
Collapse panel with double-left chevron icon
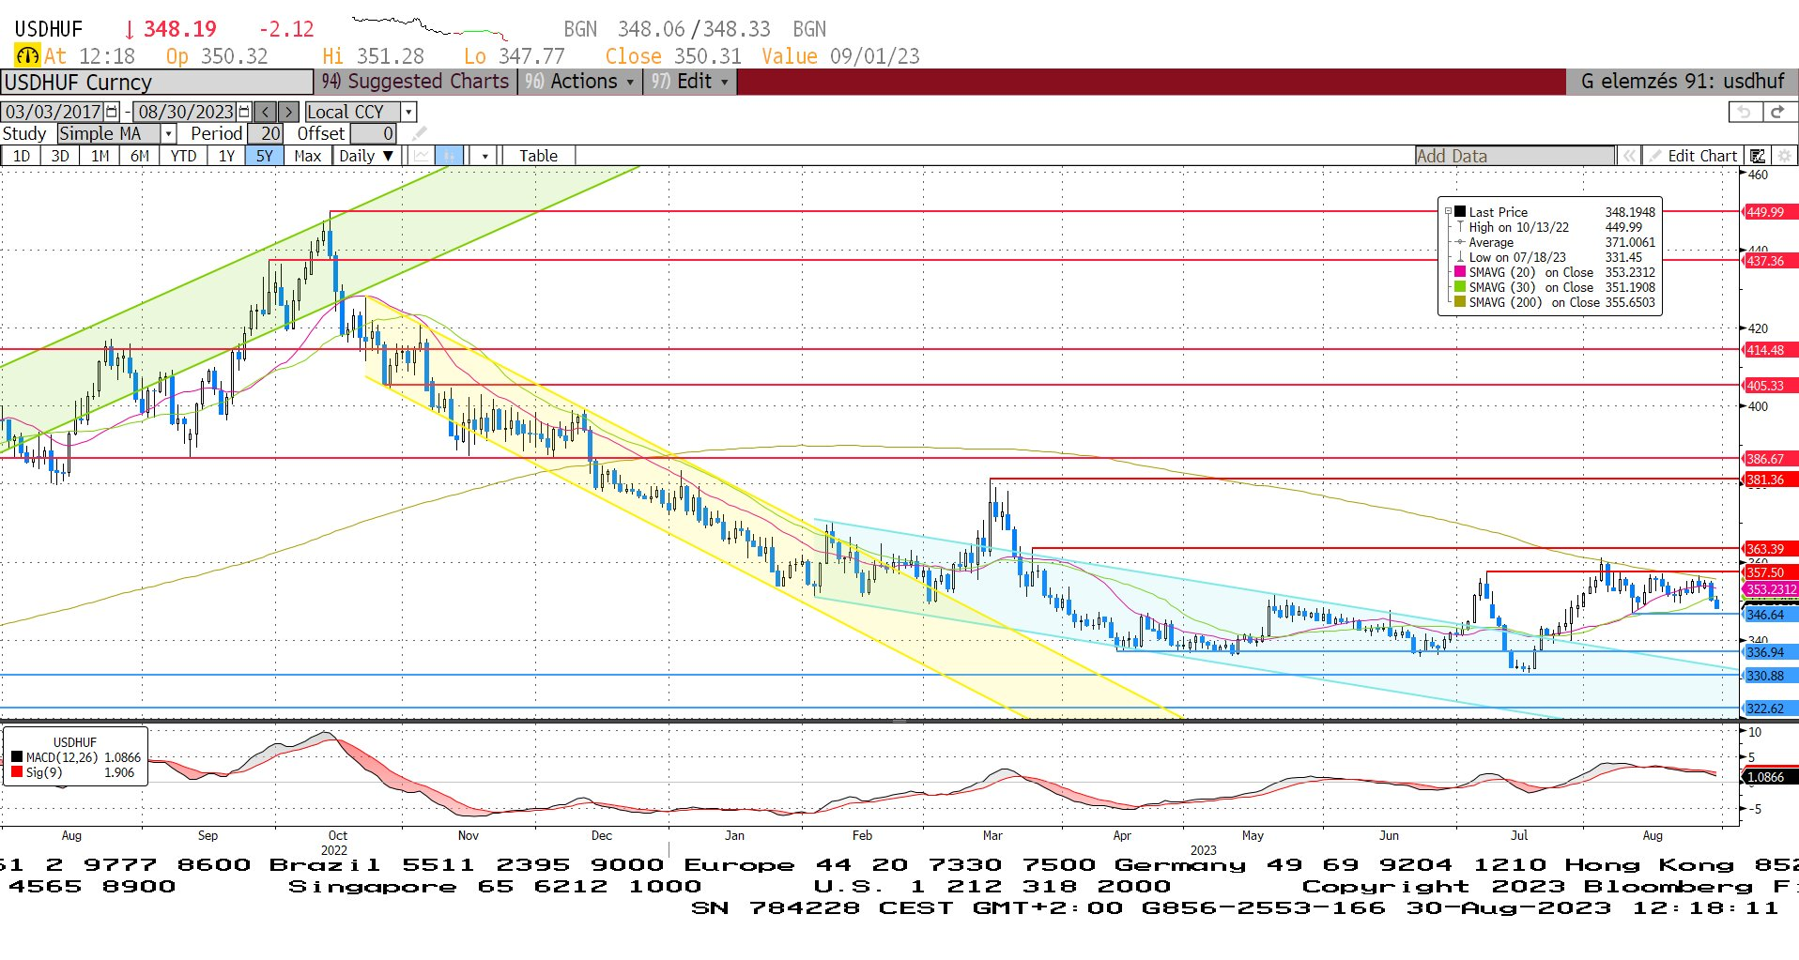click(x=1630, y=156)
